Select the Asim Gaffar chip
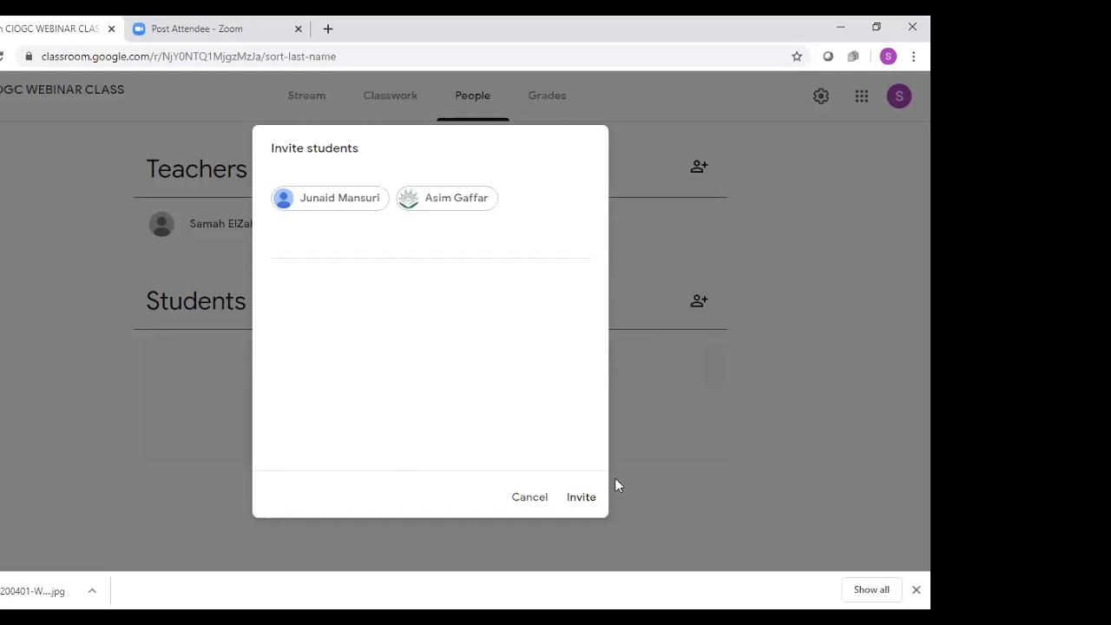 click(x=447, y=198)
